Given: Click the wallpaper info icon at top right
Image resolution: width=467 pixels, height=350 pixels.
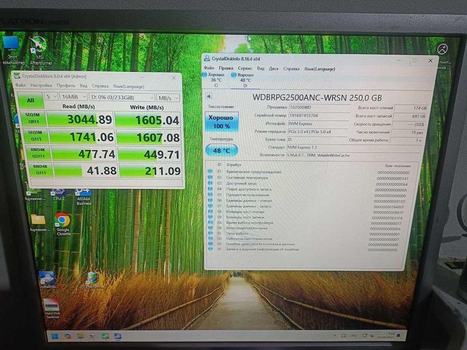Looking at the screenshot, I should click(x=442, y=48).
